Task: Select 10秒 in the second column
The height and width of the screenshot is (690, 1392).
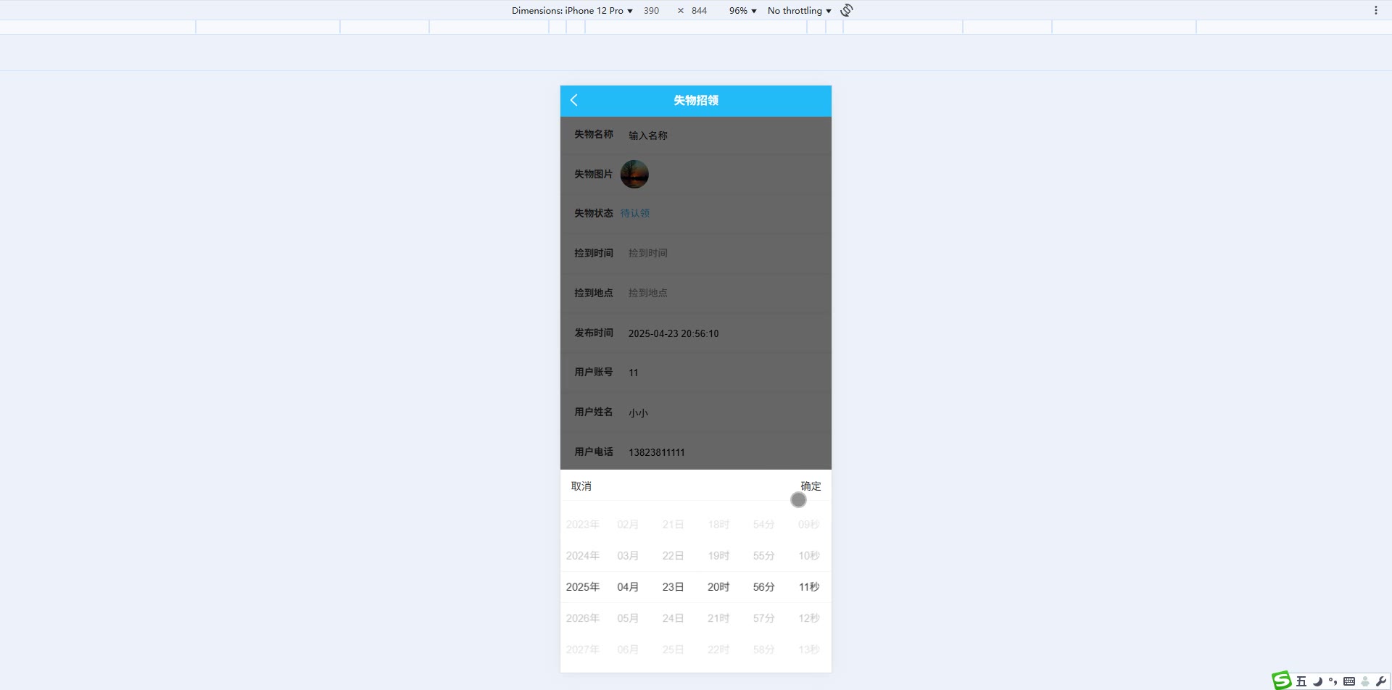Action: pyautogui.click(x=809, y=556)
